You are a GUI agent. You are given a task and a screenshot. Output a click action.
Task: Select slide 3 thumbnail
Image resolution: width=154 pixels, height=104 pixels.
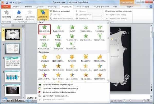point(13,62)
